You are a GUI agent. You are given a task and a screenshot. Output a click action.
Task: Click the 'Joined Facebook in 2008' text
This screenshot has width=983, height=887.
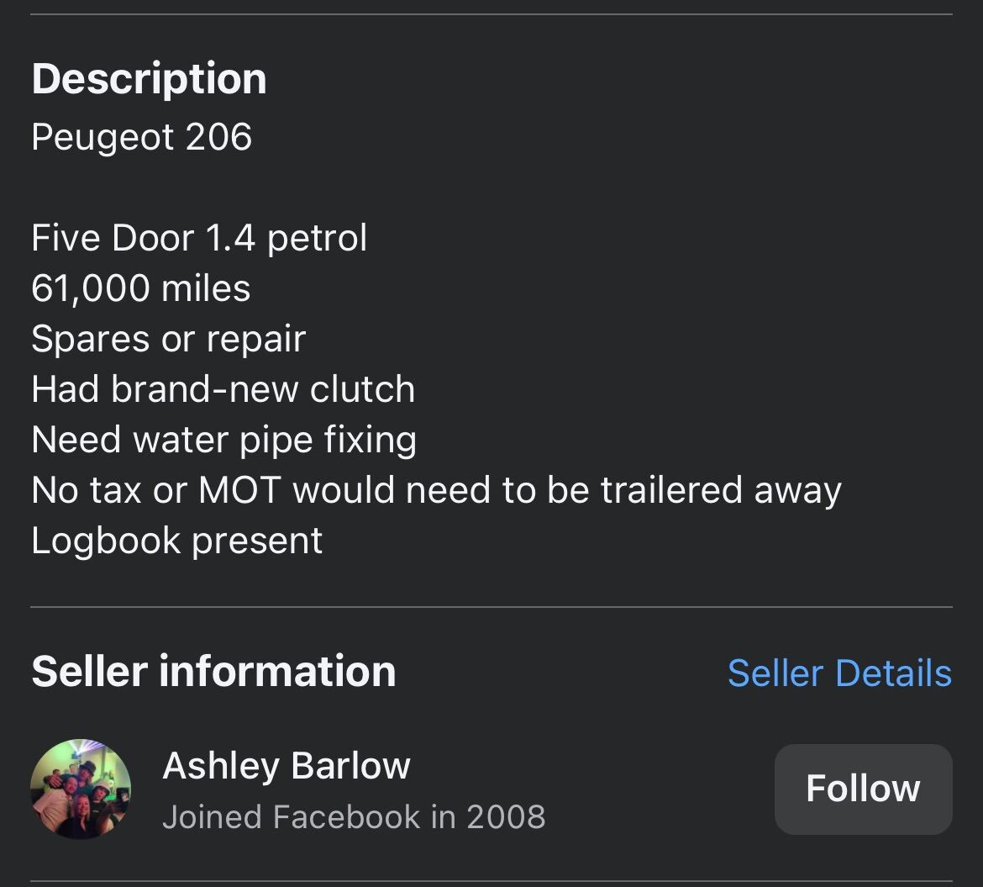pyautogui.click(x=353, y=817)
